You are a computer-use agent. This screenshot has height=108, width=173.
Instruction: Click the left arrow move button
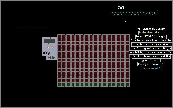click(x=50, y=57)
